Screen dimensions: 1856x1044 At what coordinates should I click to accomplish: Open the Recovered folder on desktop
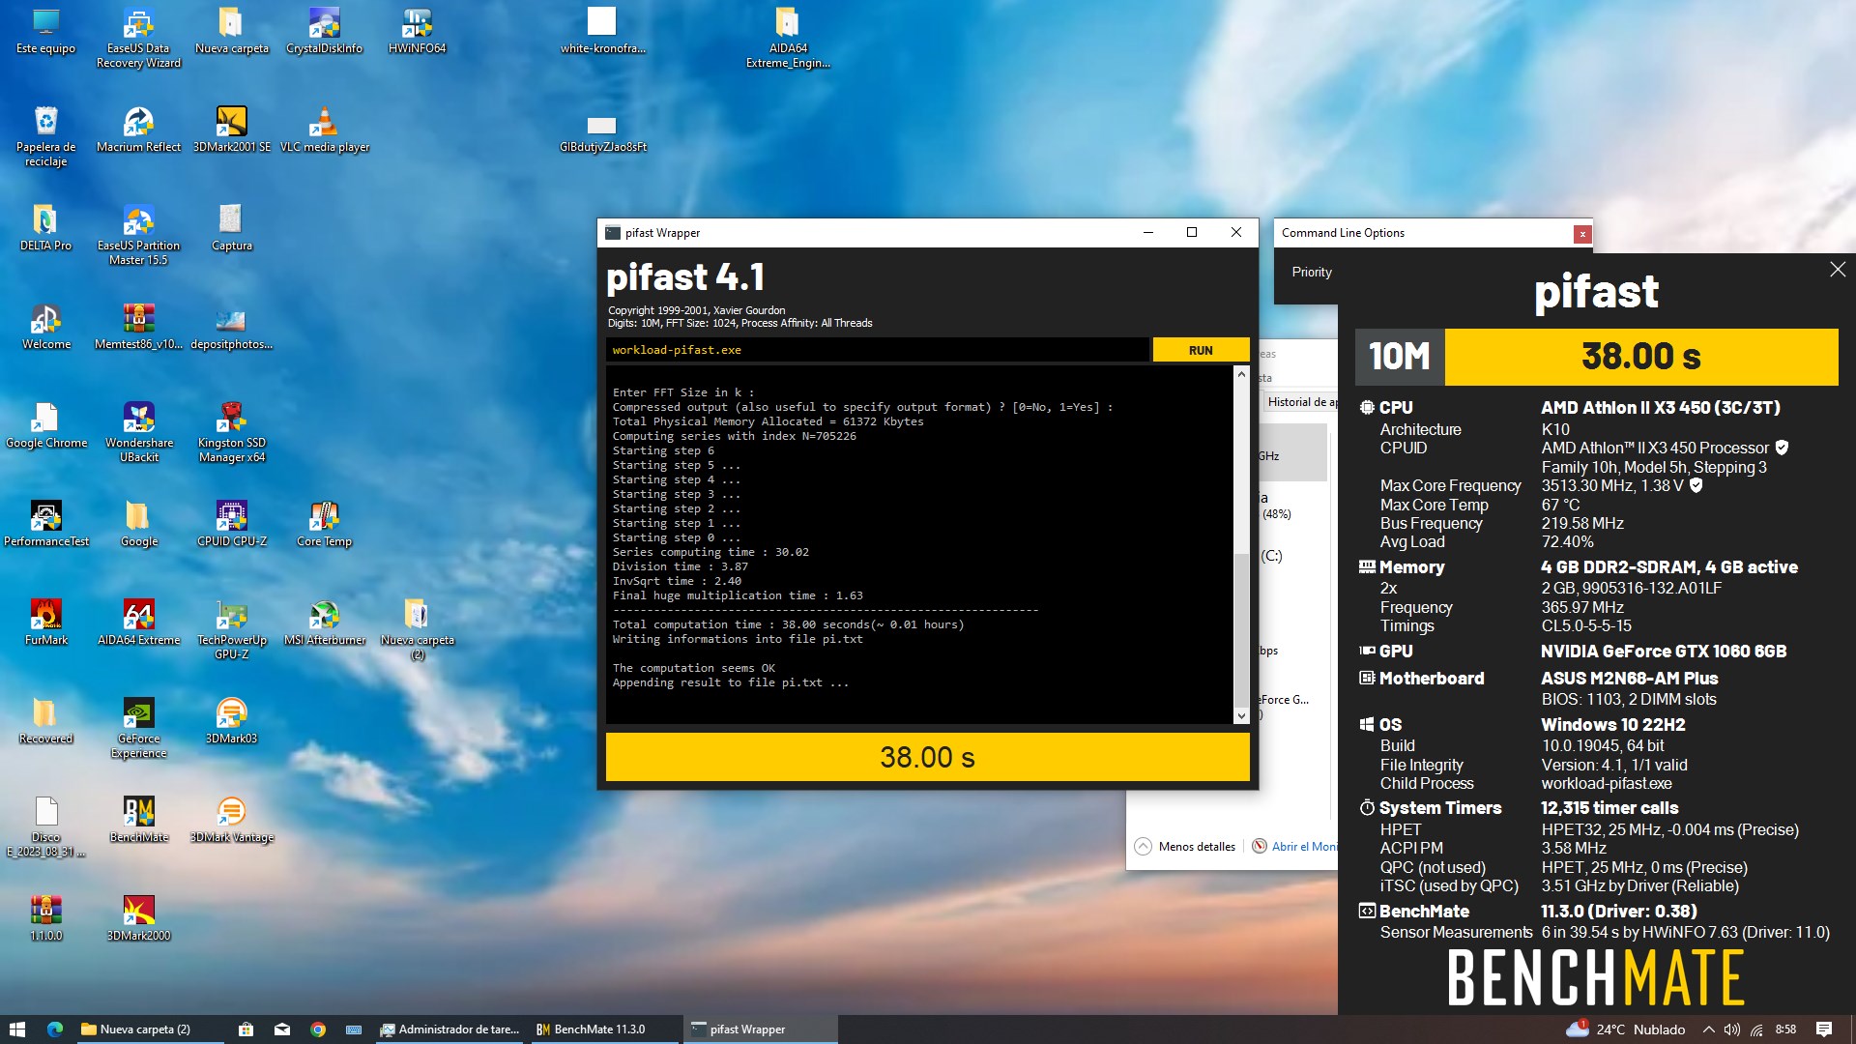[x=45, y=721]
